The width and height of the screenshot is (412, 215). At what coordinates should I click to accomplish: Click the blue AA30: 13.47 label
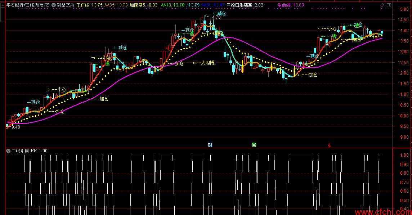[213, 5]
